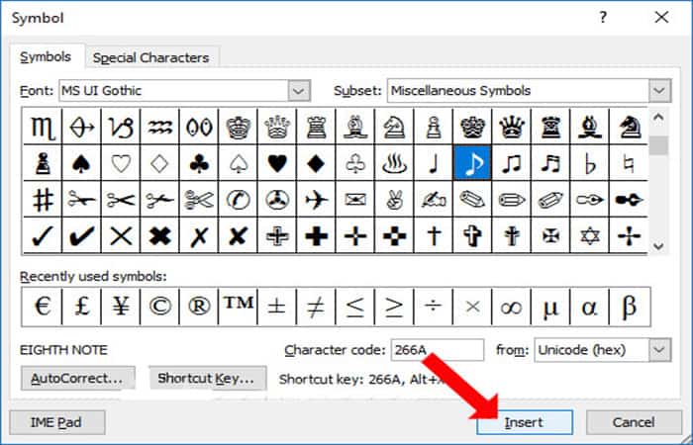
Task: Select the Scorpio zodiac symbol
Action: pos(43,127)
